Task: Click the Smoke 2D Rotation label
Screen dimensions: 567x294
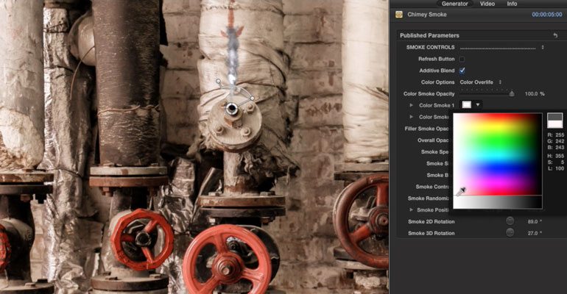Action: click(x=431, y=221)
